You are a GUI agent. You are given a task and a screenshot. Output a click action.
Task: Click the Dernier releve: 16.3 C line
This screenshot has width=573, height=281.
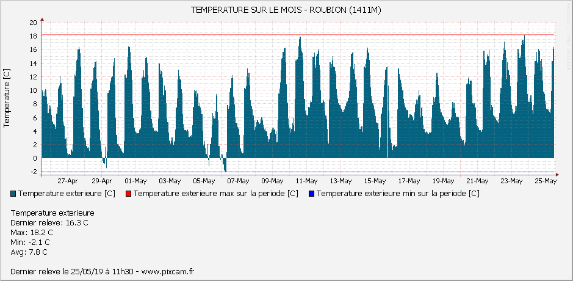tap(49, 223)
